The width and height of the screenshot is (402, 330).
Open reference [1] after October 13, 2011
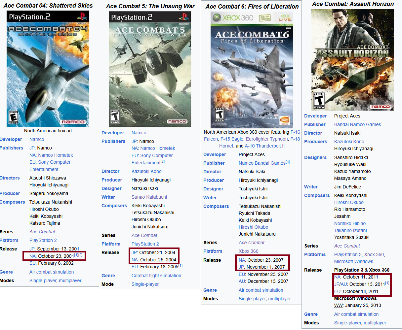387,283
